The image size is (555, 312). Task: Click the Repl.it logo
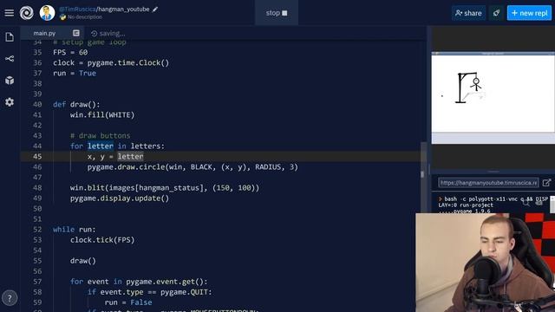click(x=27, y=13)
